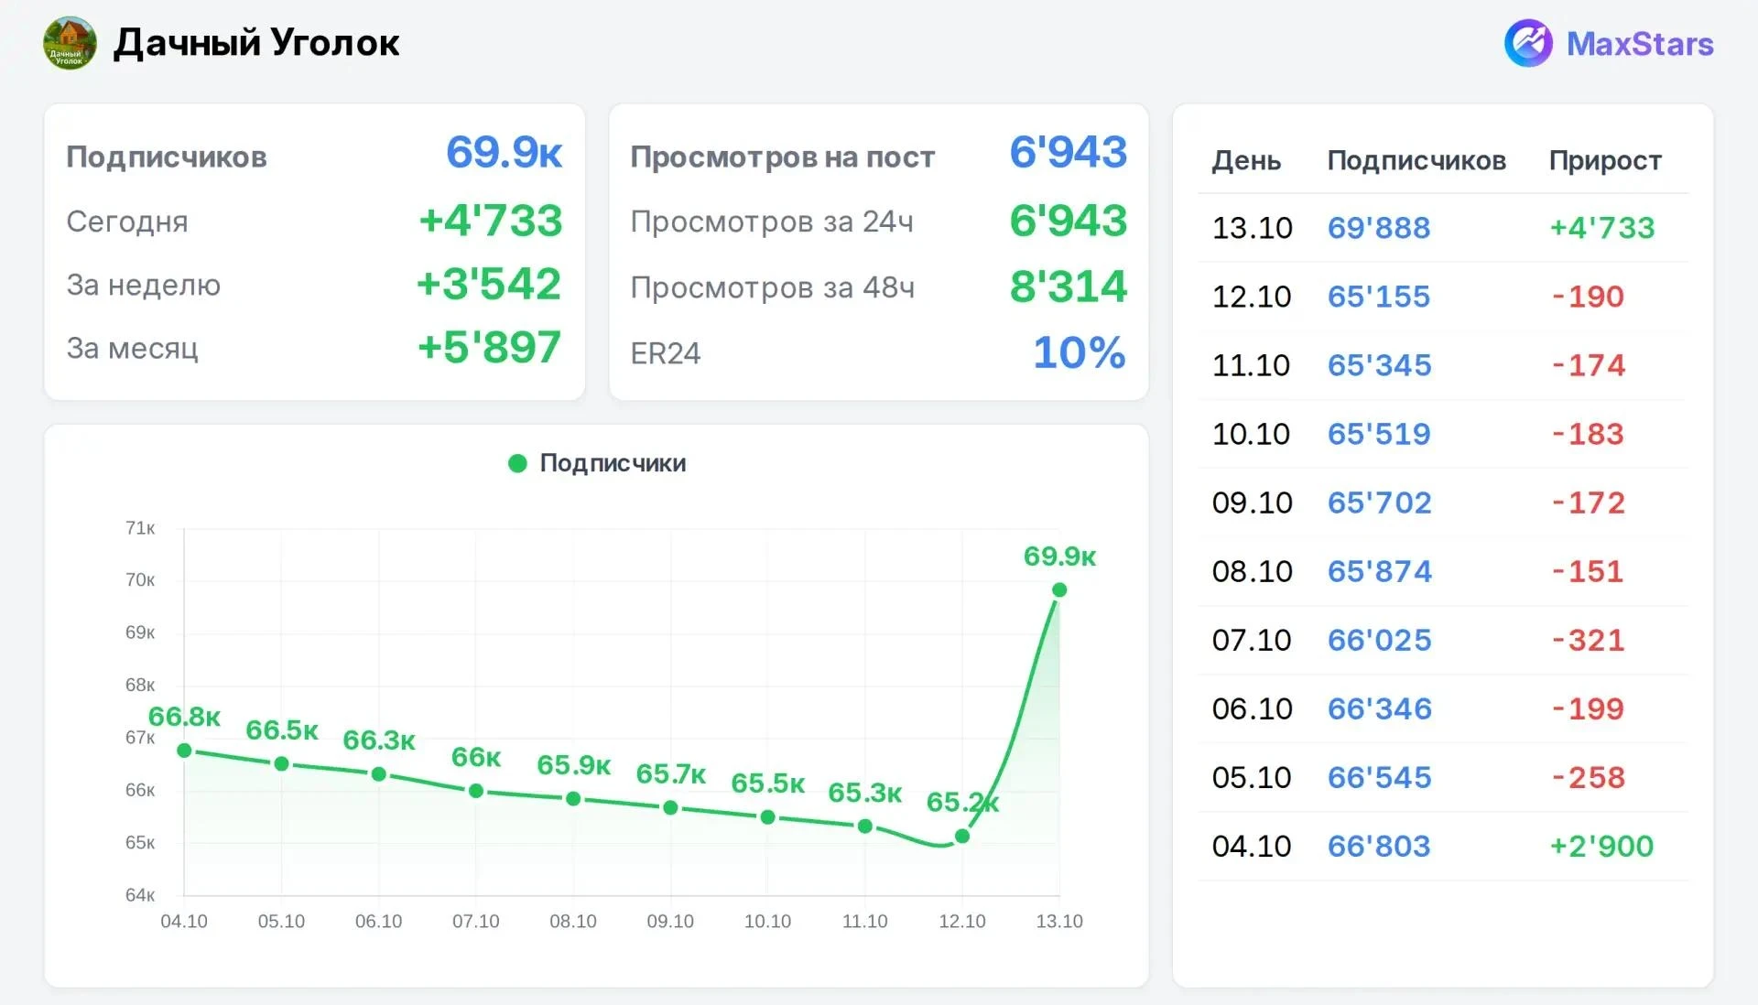Select the monthly growth value +5'897
This screenshot has height=1005, width=1758.
489,347
